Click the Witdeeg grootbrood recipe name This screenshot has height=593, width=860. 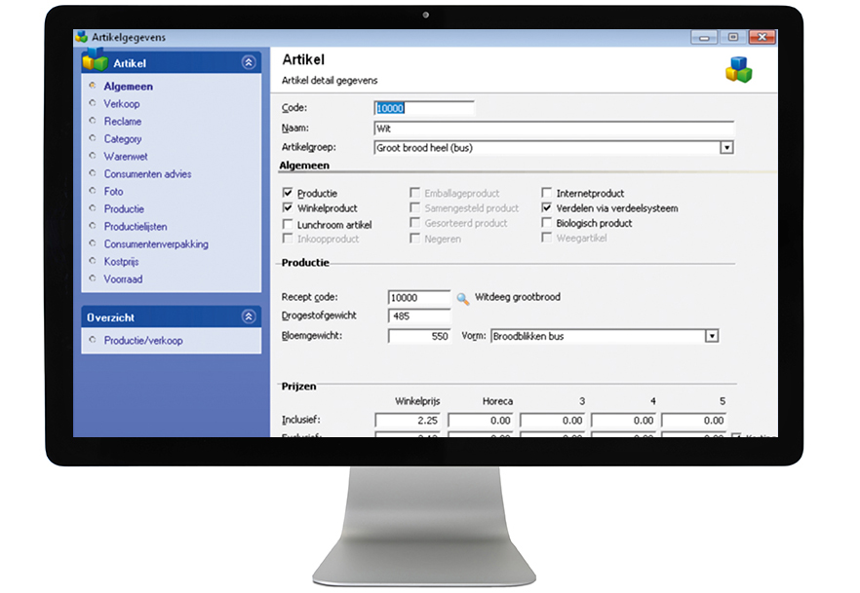tap(517, 297)
